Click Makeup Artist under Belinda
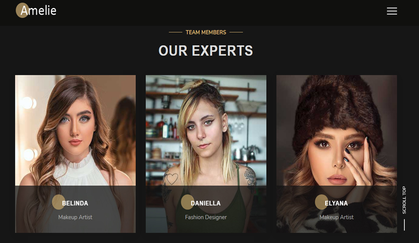This screenshot has height=243, width=419. pos(75,217)
